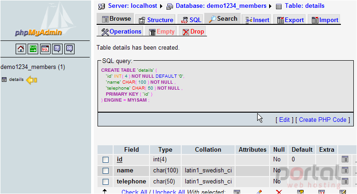
Task: Click table icon before Table: details
Action: tap(279, 6)
